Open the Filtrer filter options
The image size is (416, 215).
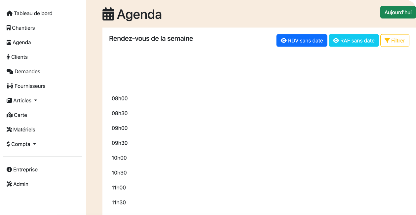(x=395, y=41)
